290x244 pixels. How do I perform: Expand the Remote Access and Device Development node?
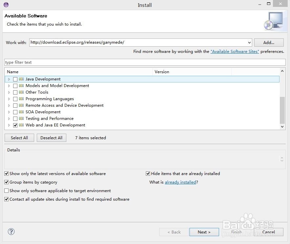tap(9, 105)
